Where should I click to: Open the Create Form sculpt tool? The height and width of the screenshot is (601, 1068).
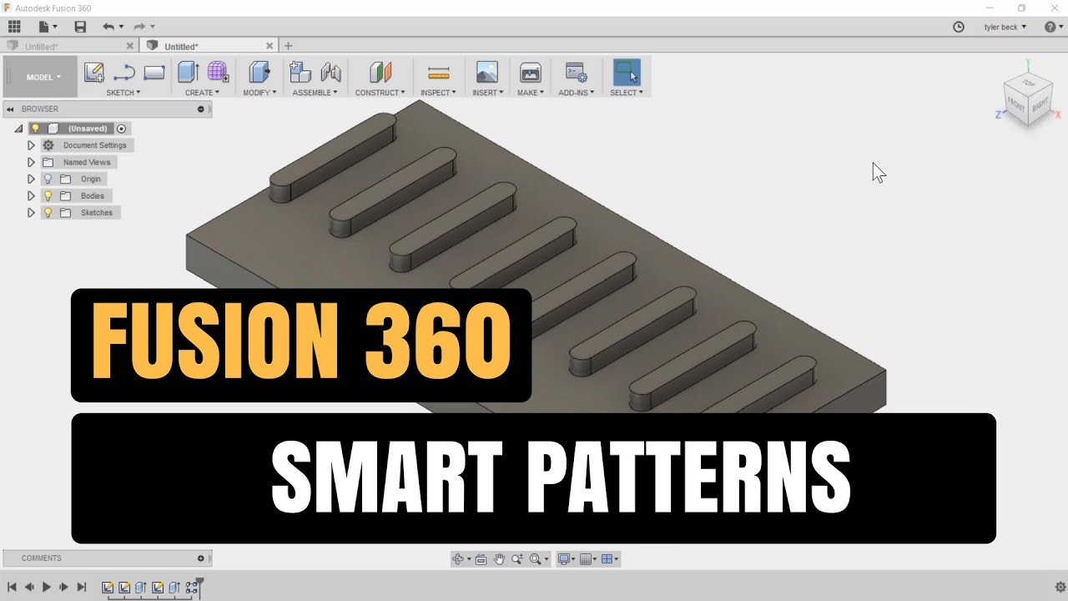219,73
